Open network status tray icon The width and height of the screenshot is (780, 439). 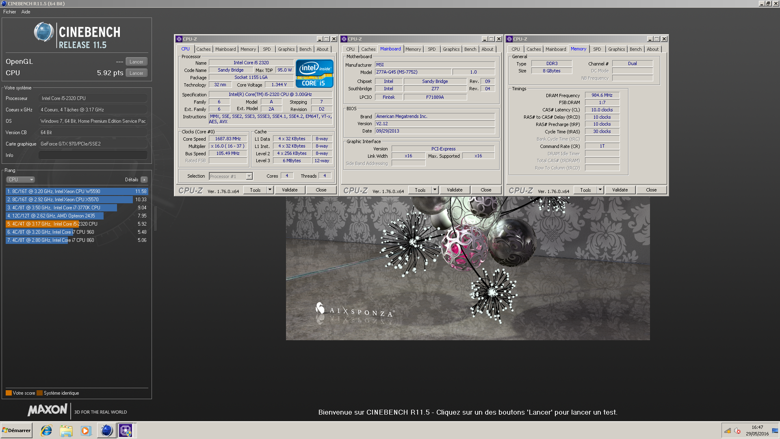click(x=728, y=431)
